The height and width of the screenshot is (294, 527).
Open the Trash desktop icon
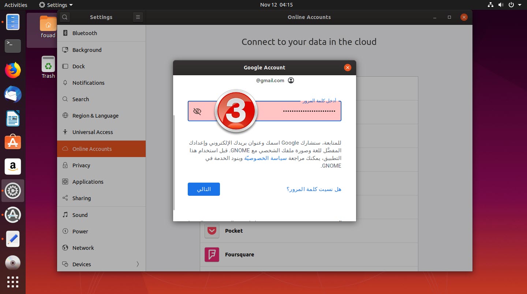(48, 67)
